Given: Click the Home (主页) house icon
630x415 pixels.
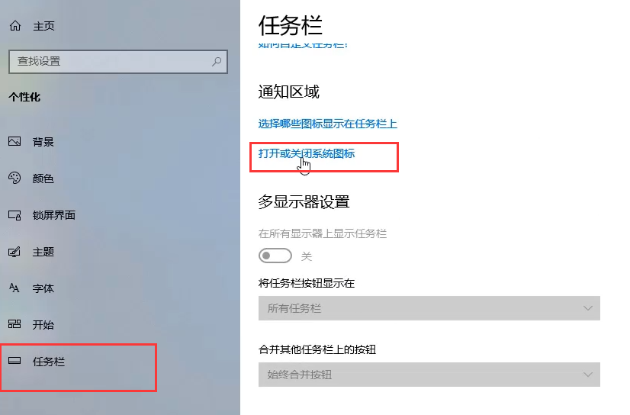Looking at the screenshot, I should pyautogui.click(x=15, y=26).
